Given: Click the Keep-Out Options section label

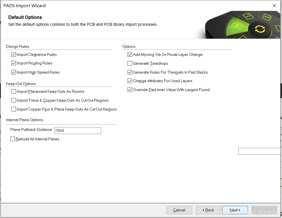Looking at the screenshot, I should pyautogui.click(x=21, y=84).
